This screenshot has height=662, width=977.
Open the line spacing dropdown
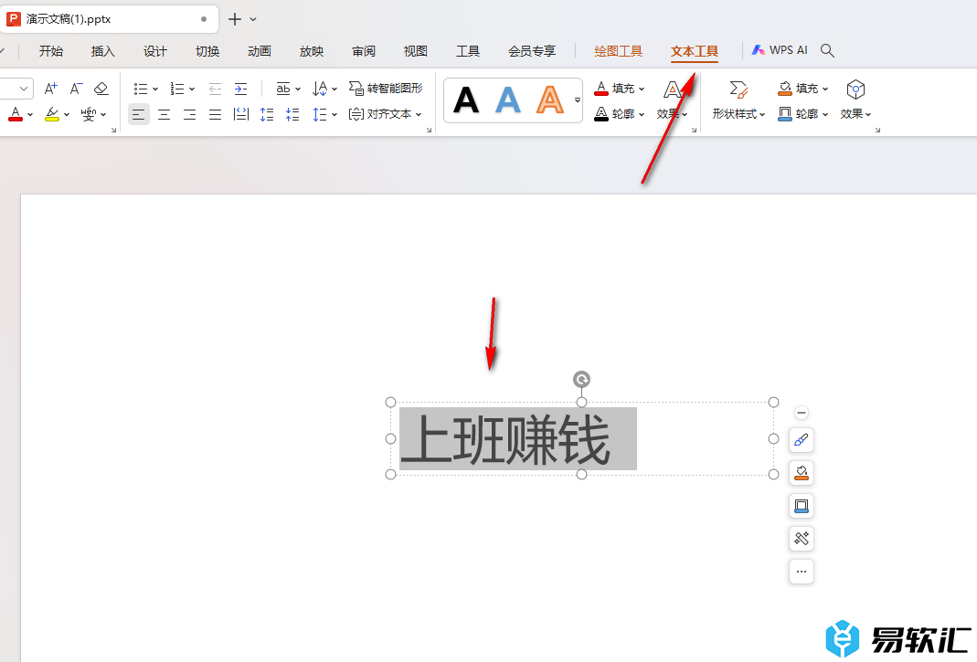point(324,114)
